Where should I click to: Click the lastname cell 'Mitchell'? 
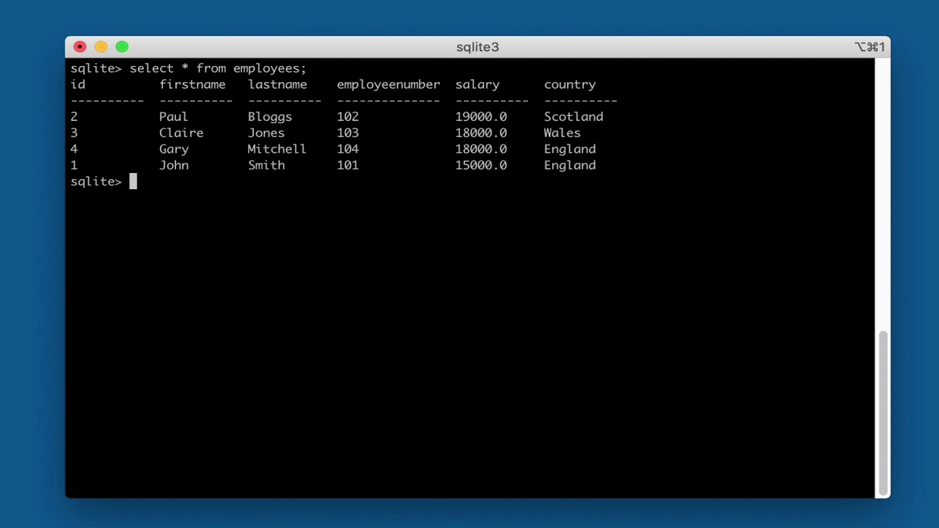pos(277,149)
